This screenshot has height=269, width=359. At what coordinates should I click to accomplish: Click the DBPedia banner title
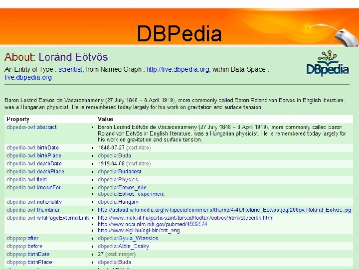click(x=179, y=34)
